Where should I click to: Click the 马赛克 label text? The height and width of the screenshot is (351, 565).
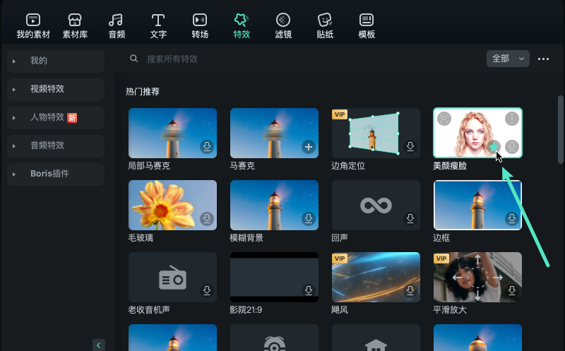tap(242, 166)
